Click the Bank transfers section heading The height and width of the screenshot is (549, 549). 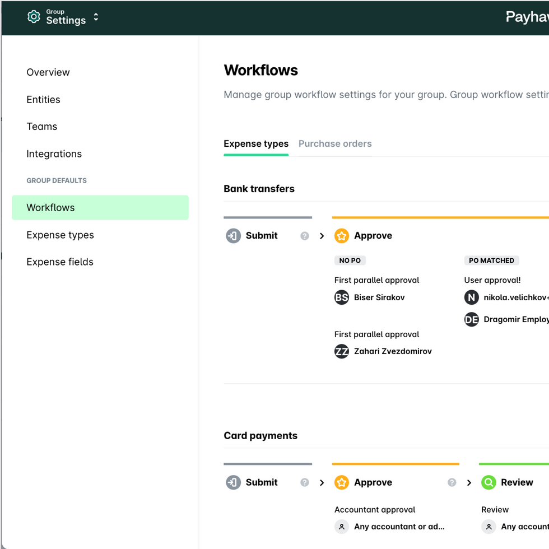click(259, 189)
